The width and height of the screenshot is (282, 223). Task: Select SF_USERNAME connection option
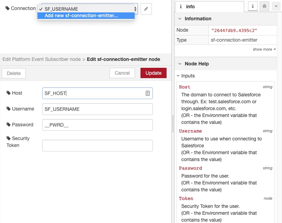(x=86, y=9)
